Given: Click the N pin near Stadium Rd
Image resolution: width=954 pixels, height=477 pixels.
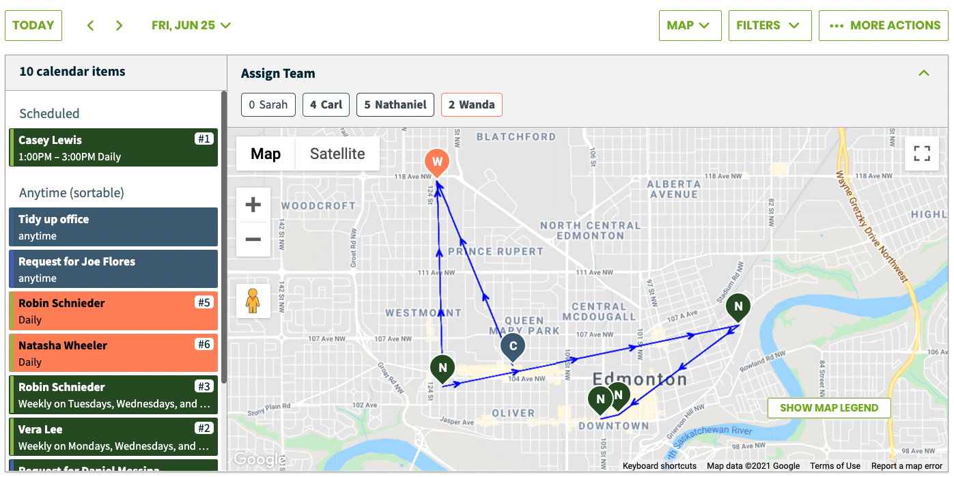Looking at the screenshot, I should tap(738, 308).
